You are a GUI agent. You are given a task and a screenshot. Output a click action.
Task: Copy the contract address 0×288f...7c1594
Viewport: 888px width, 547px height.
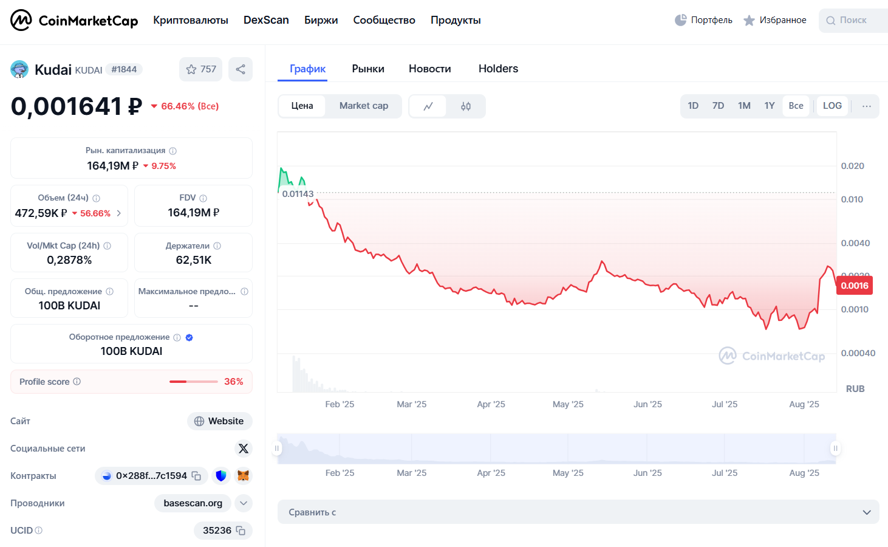click(x=196, y=476)
